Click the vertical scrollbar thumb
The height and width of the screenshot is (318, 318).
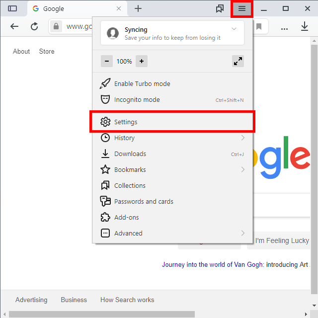[x=314, y=169]
